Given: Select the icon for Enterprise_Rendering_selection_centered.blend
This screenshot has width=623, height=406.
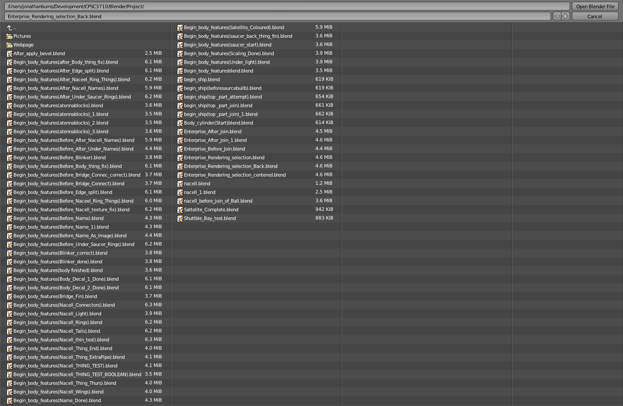Looking at the screenshot, I should (180, 175).
